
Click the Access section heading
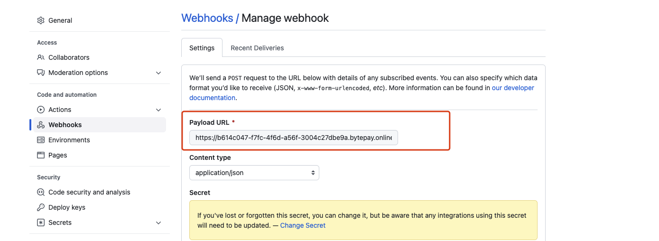point(47,43)
